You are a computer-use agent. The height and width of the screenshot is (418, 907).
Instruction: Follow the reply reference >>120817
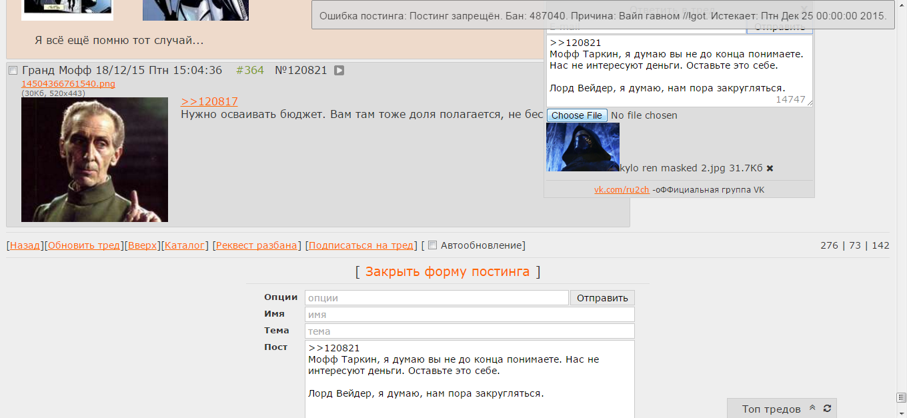coord(209,101)
